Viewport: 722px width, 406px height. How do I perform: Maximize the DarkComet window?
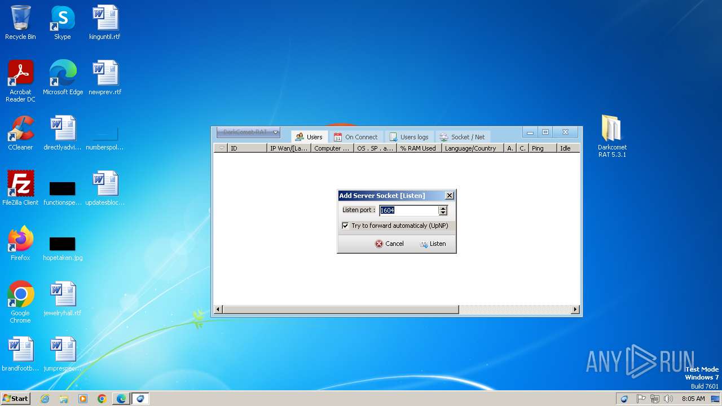545,133
